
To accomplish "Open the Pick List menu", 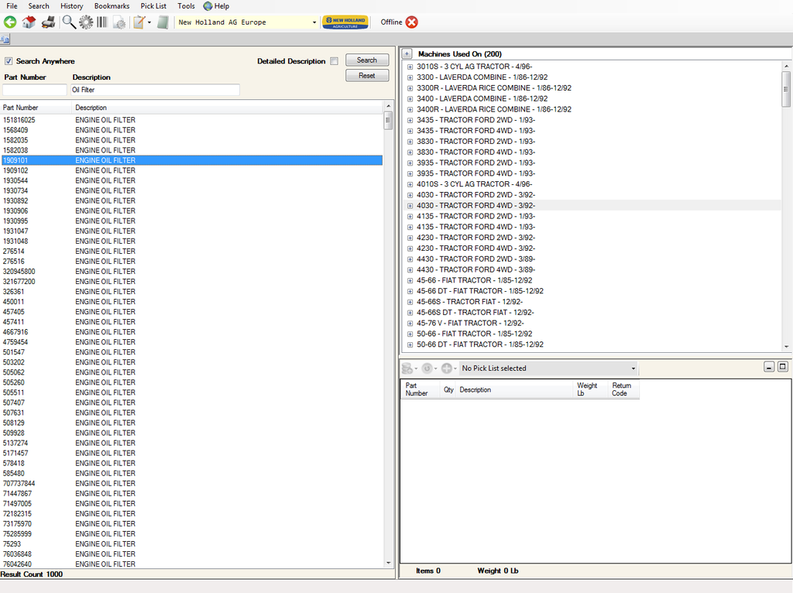I will (153, 6).
